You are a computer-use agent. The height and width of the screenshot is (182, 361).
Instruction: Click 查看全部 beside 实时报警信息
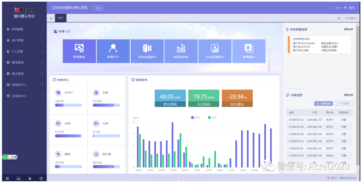(348, 29)
